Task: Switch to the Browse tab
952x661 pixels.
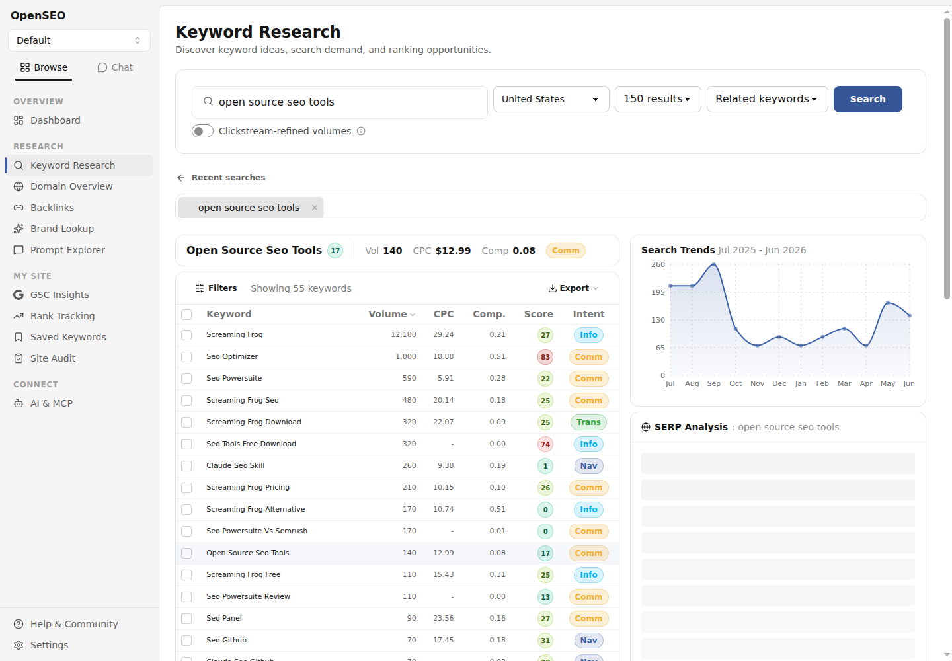Action: click(x=44, y=67)
